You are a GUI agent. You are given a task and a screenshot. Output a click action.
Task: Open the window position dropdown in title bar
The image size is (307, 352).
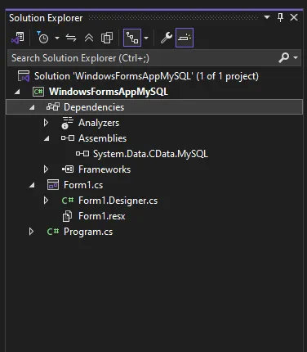(267, 17)
